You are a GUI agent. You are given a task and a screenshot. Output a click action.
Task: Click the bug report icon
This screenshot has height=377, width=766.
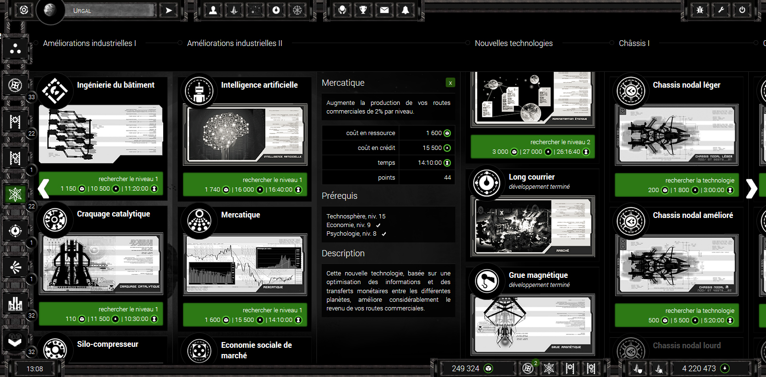click(x=700, y=10)
